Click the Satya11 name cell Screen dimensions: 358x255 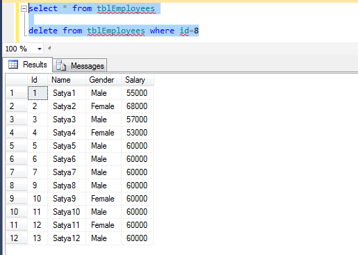67,225
